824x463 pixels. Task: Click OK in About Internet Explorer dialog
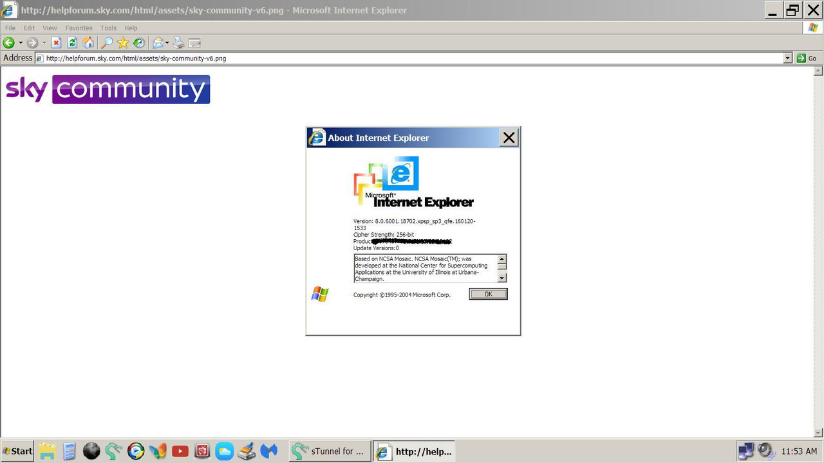coord(488,294)
